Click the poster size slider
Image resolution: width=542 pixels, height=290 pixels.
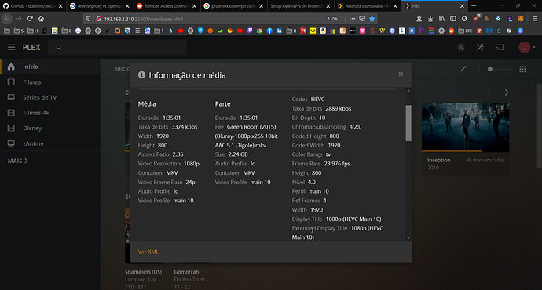(500, 69)
